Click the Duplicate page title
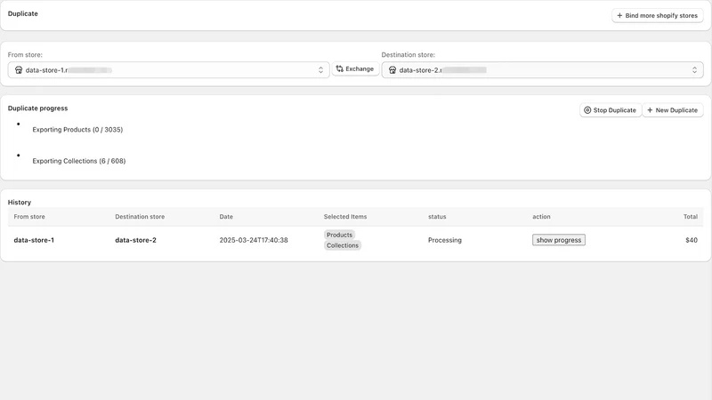The width and height of the screenshot is (712, 400). (23, 13)
